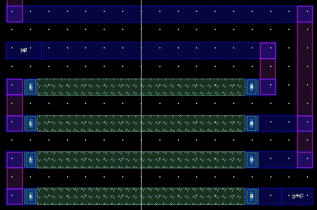
Task: Click the left contact of the second resistor
Action: click(31, 124)
